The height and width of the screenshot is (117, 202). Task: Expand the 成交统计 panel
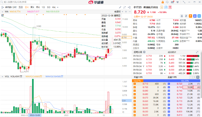(x=197, y=52)
